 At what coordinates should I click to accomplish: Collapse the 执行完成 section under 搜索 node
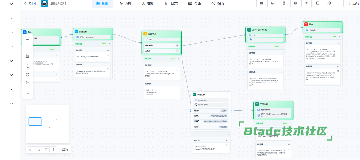[x=340, y=37]
